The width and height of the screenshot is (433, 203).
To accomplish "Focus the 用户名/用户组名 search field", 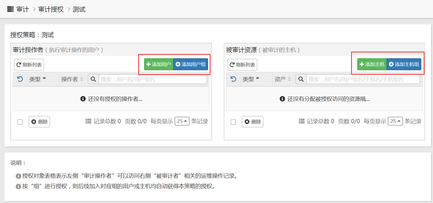I will [153, 79].
